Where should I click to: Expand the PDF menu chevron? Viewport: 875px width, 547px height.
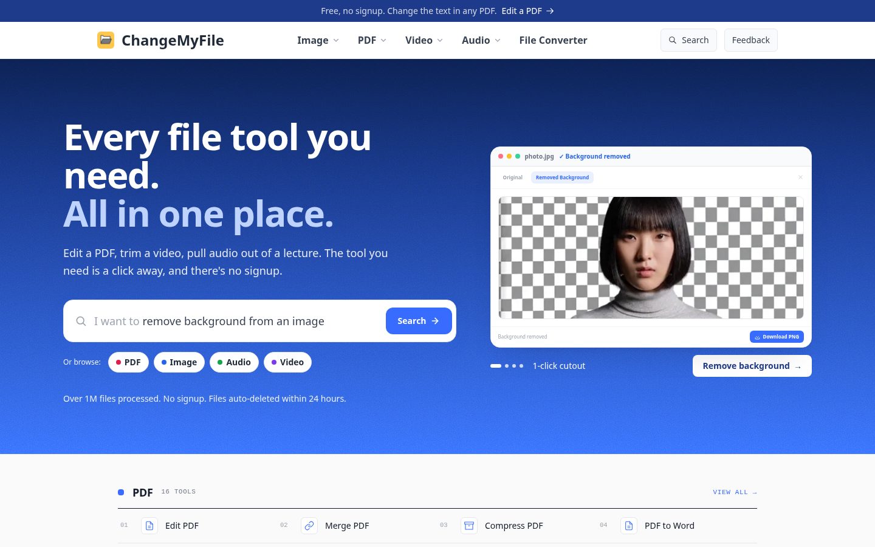(x=383, y=41)
